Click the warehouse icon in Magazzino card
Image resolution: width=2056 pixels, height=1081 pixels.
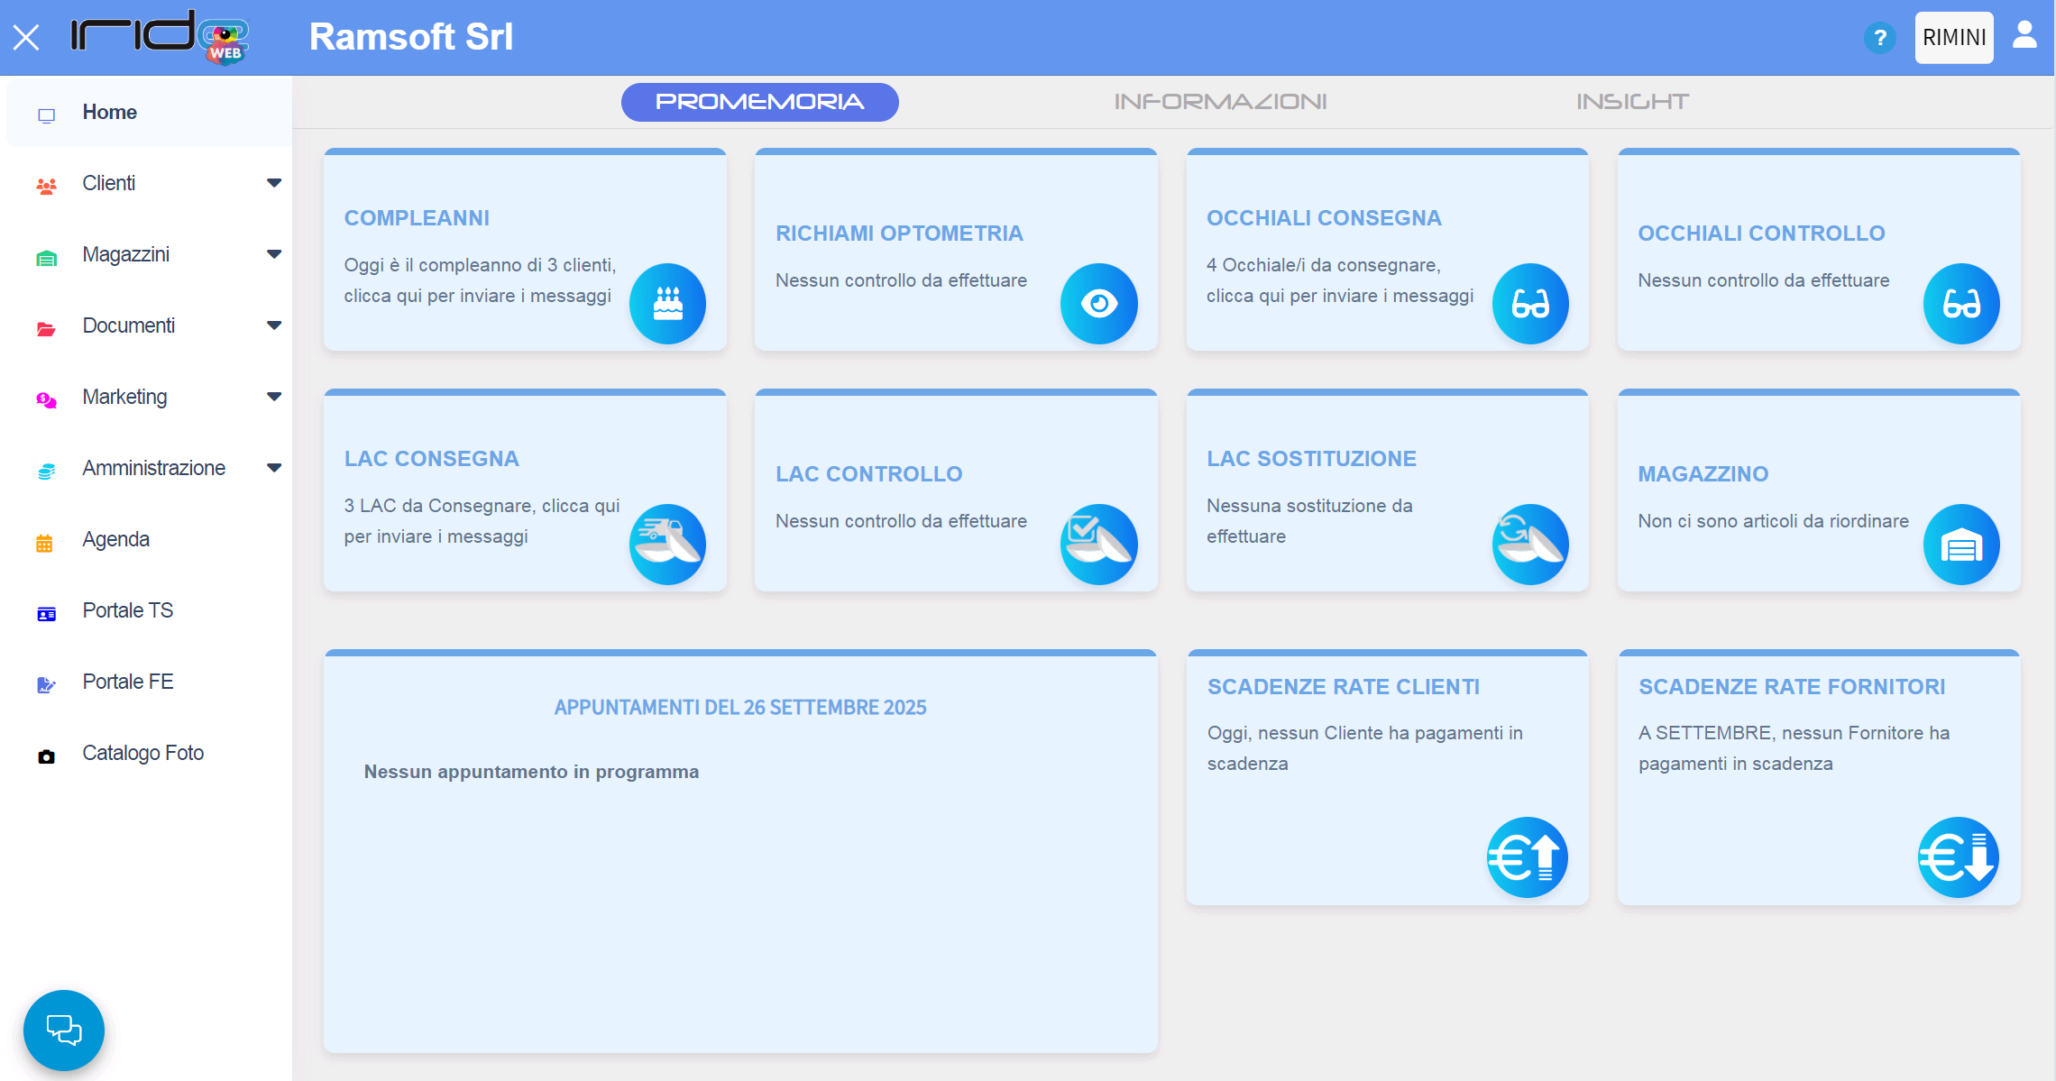pos(1961,545)
